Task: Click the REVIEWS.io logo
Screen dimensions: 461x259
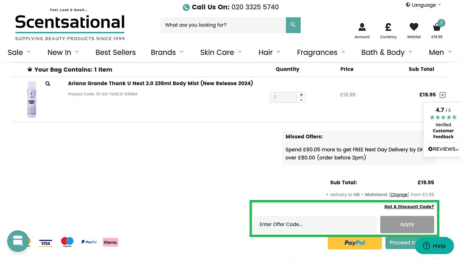Action: click(443, 149)
